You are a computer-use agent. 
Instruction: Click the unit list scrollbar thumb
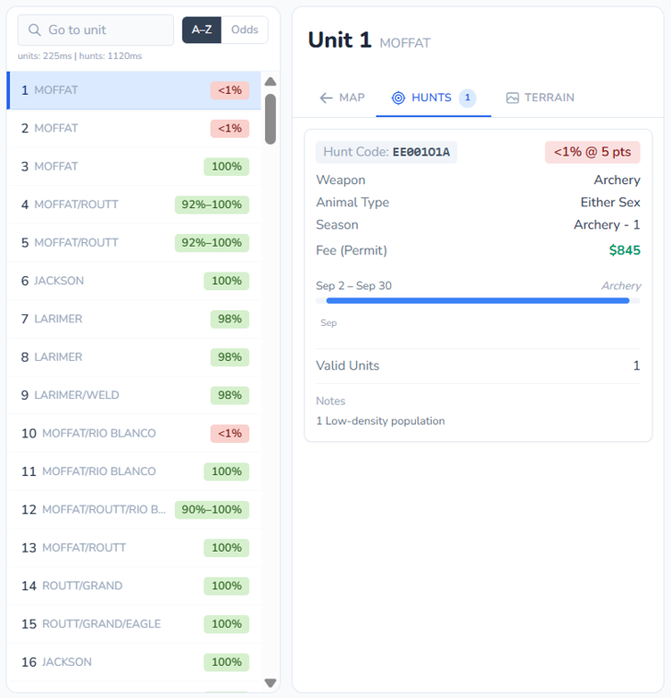coord(271,118)
